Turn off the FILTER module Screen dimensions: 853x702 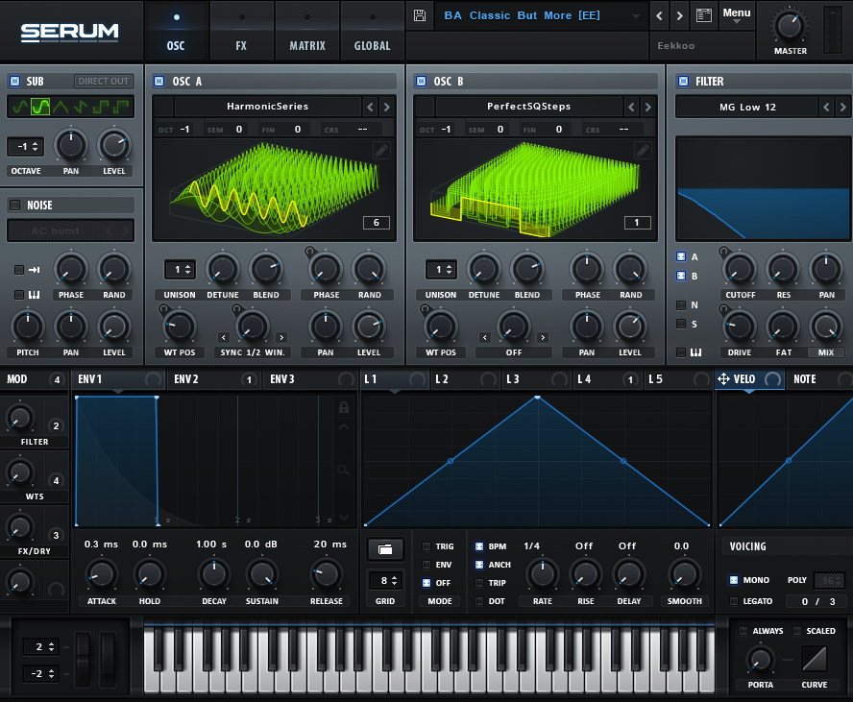click(683, 81)
